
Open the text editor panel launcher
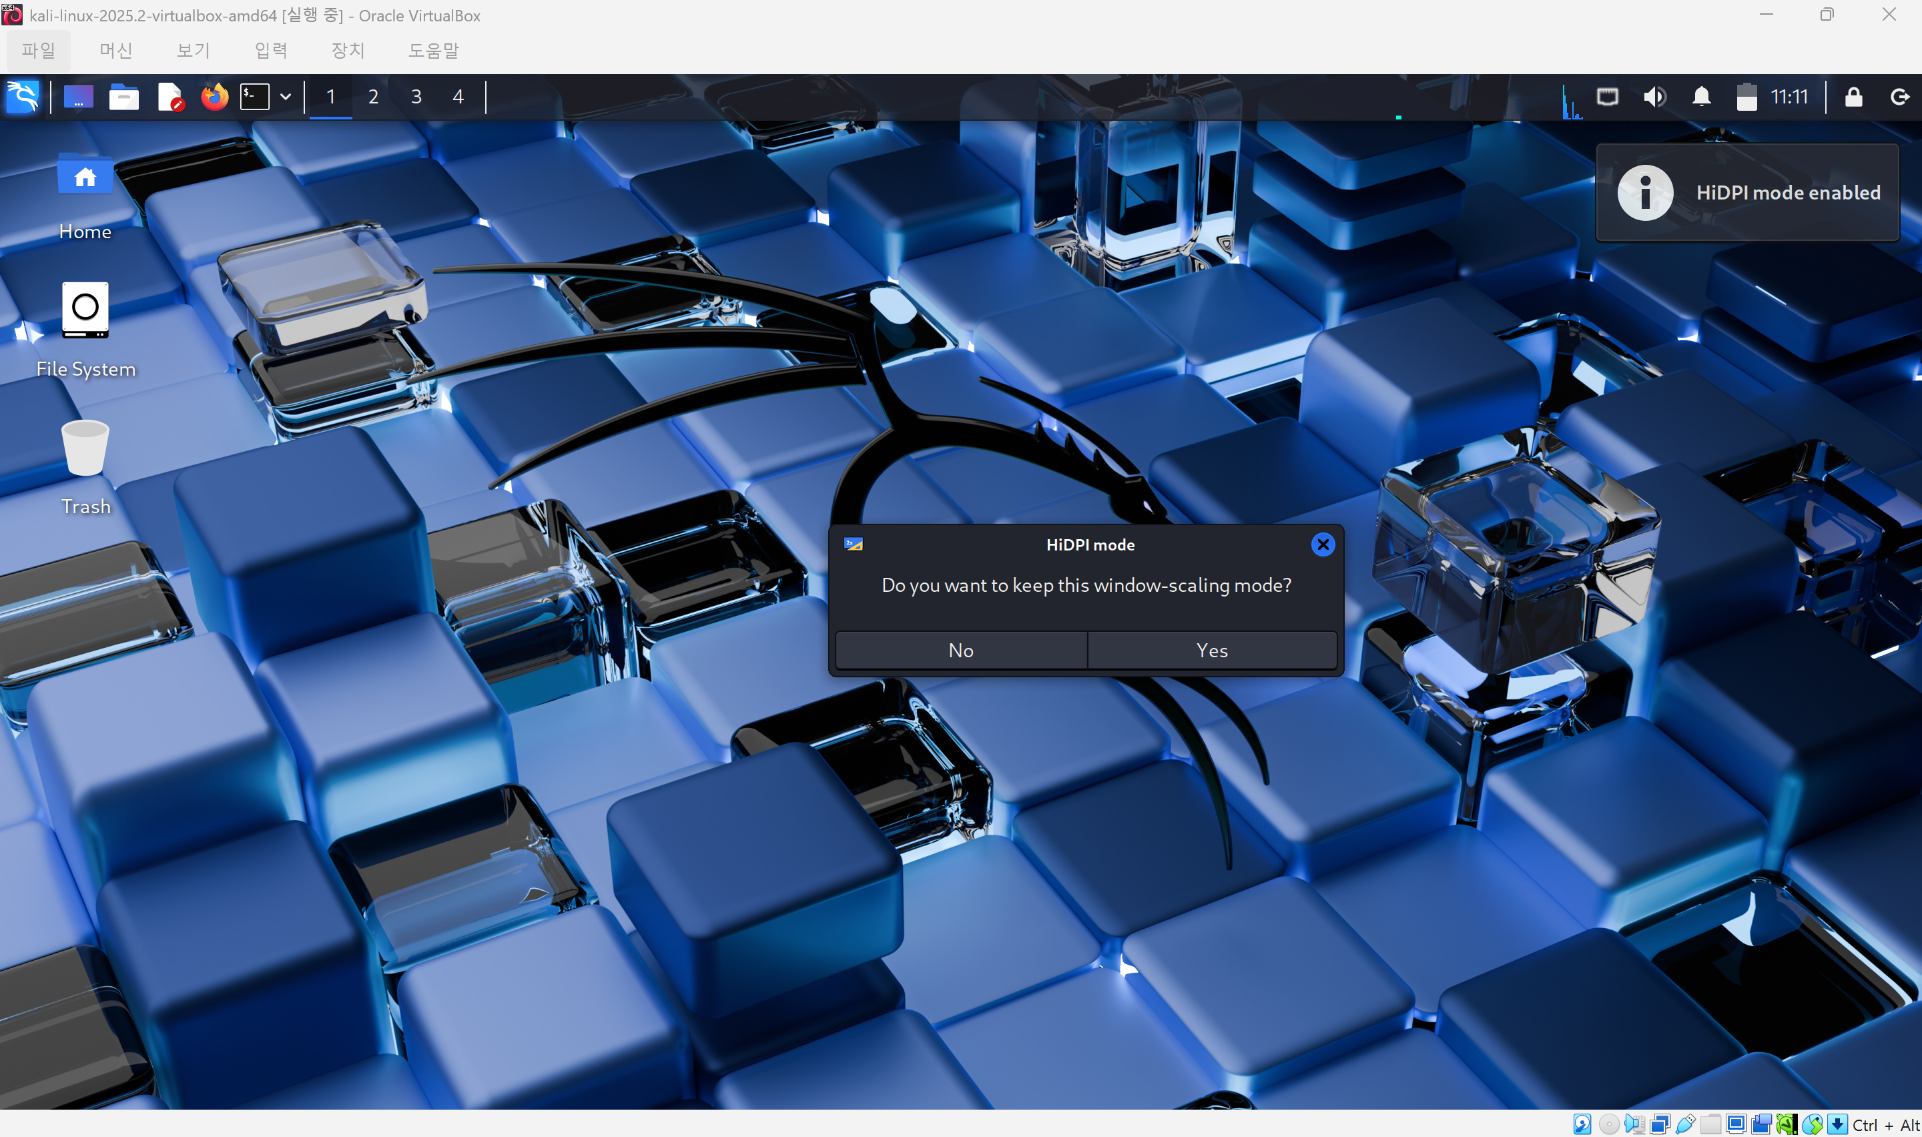coord(170,97)
